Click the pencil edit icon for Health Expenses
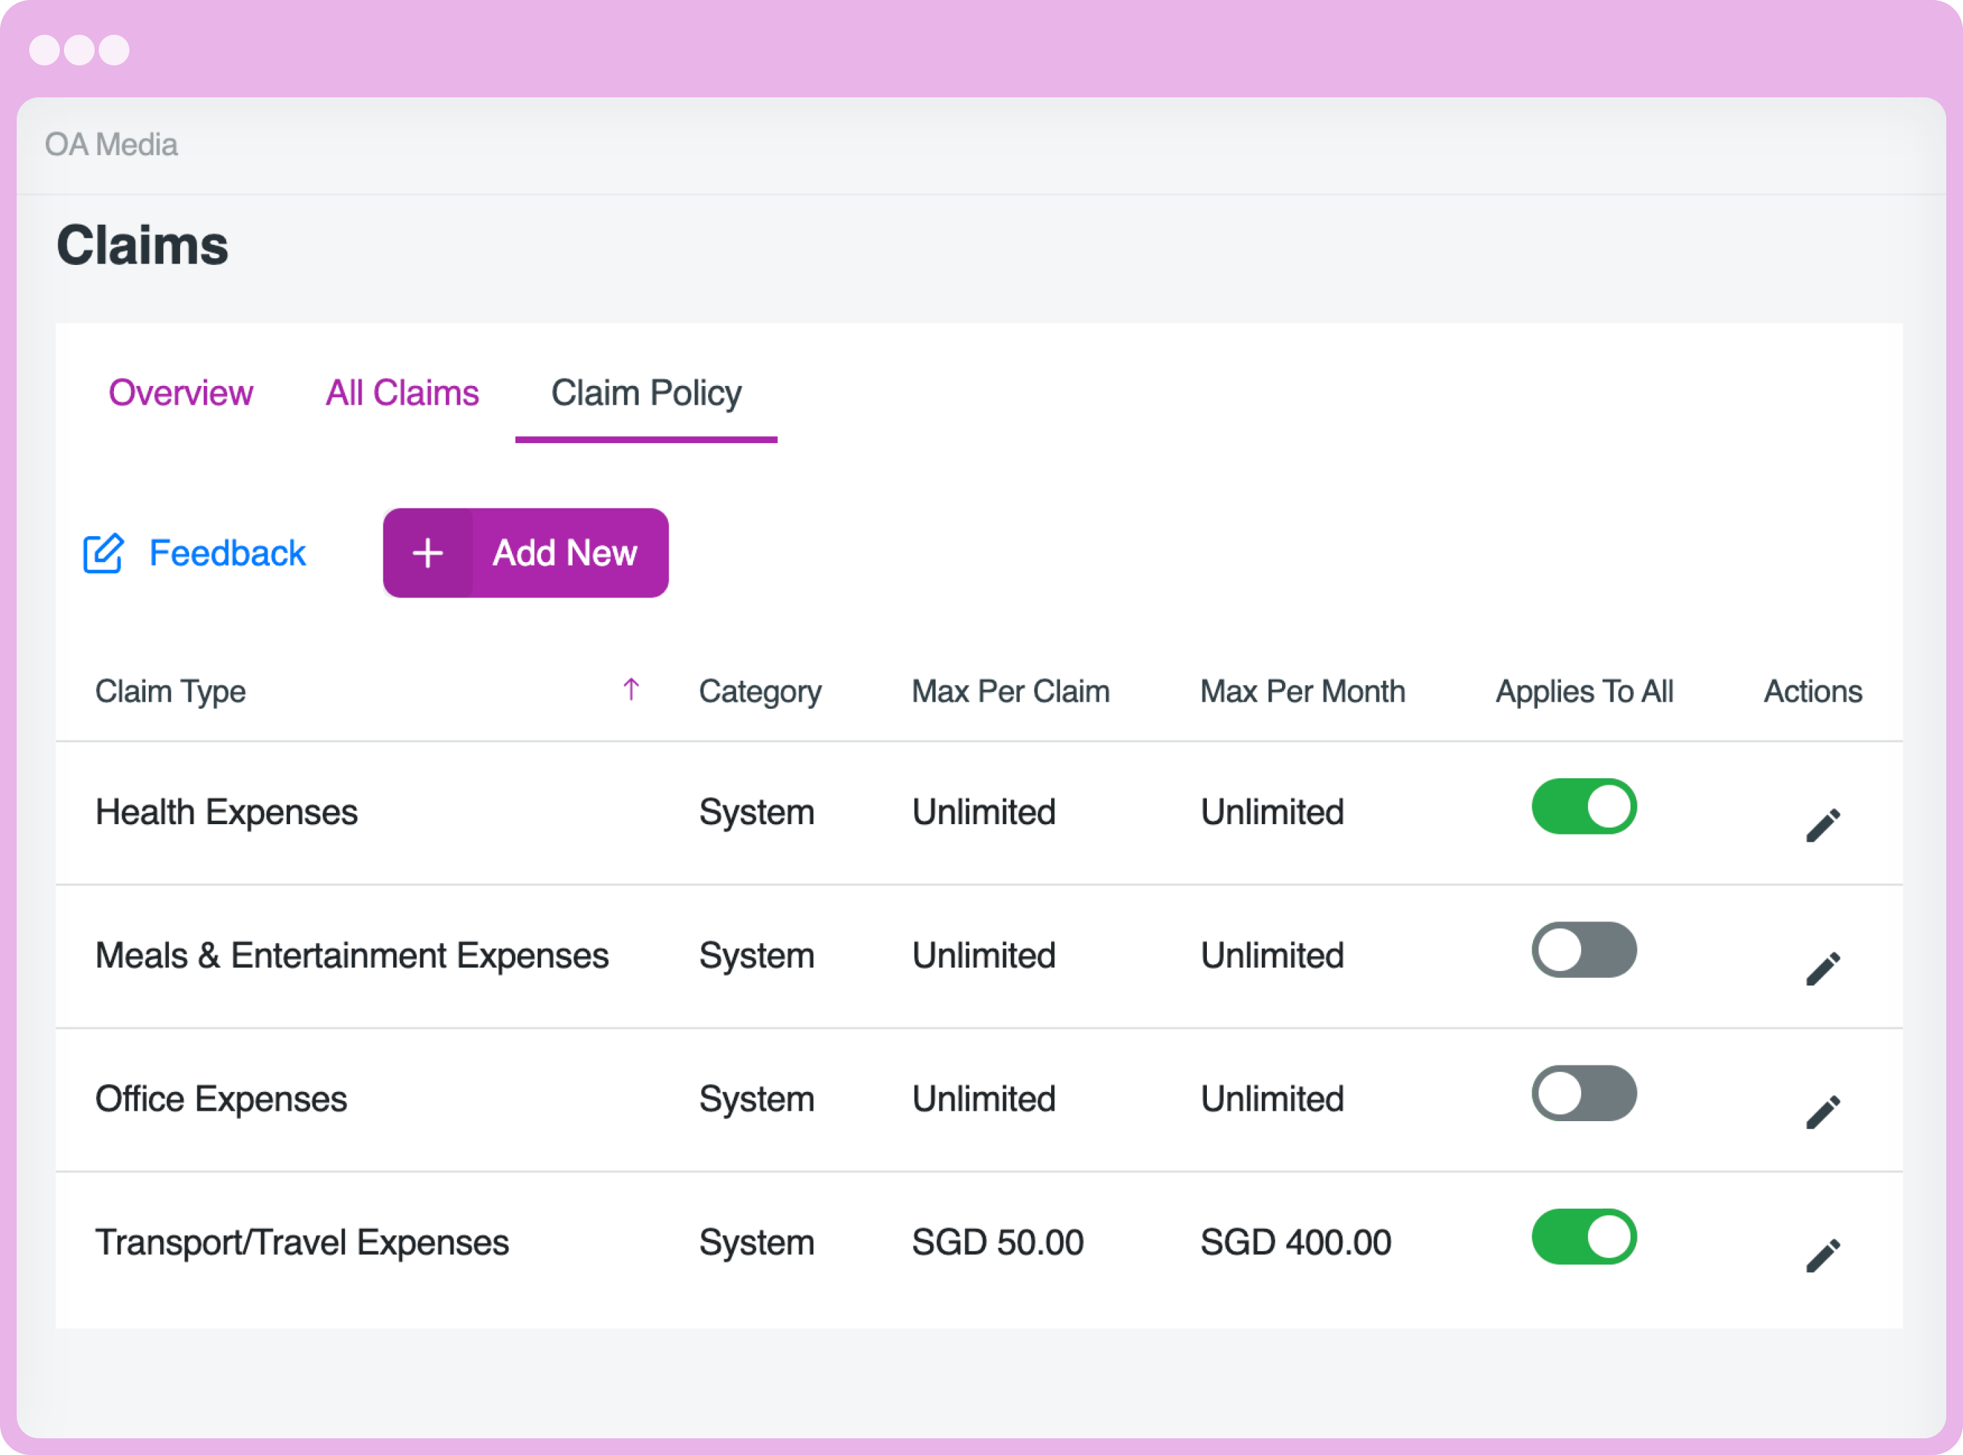The width and height of the screenshot is (1963, 1455). tap(1822, 826)
